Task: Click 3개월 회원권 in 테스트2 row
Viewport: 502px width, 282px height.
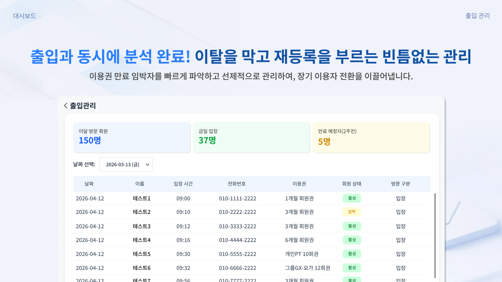Action: coord(299,212)
